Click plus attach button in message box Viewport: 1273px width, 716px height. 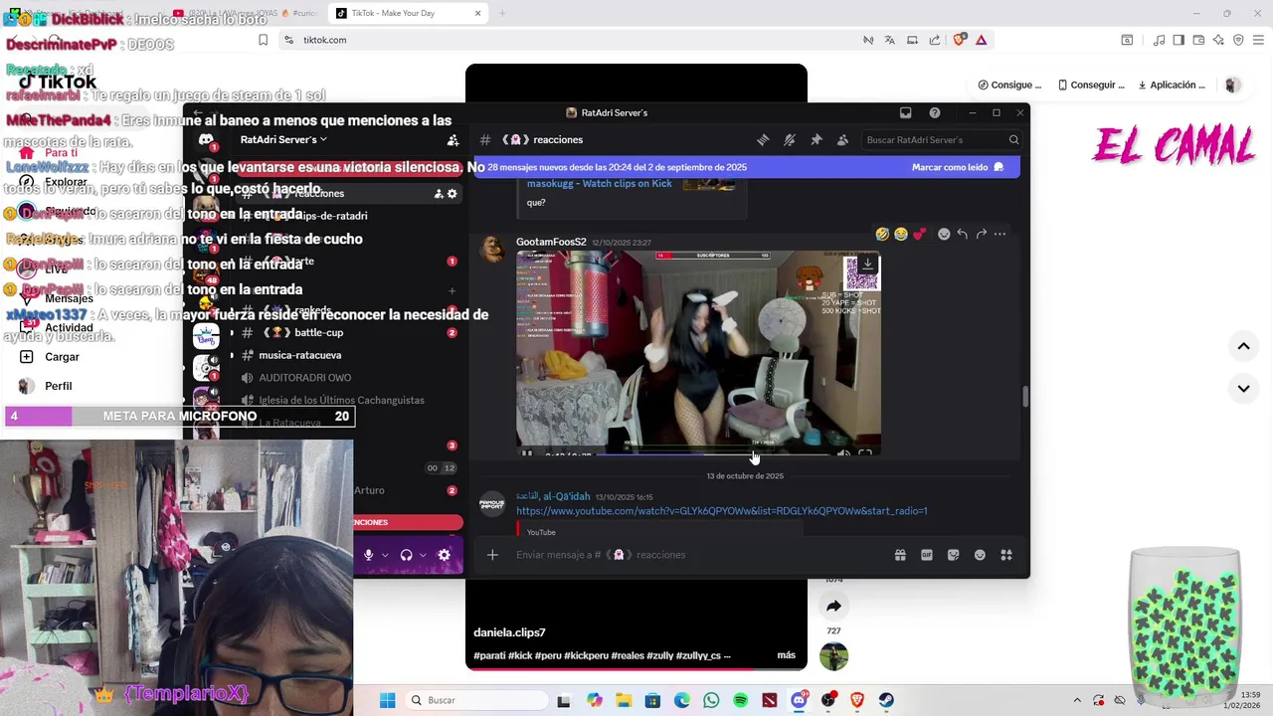click(492, 555)
